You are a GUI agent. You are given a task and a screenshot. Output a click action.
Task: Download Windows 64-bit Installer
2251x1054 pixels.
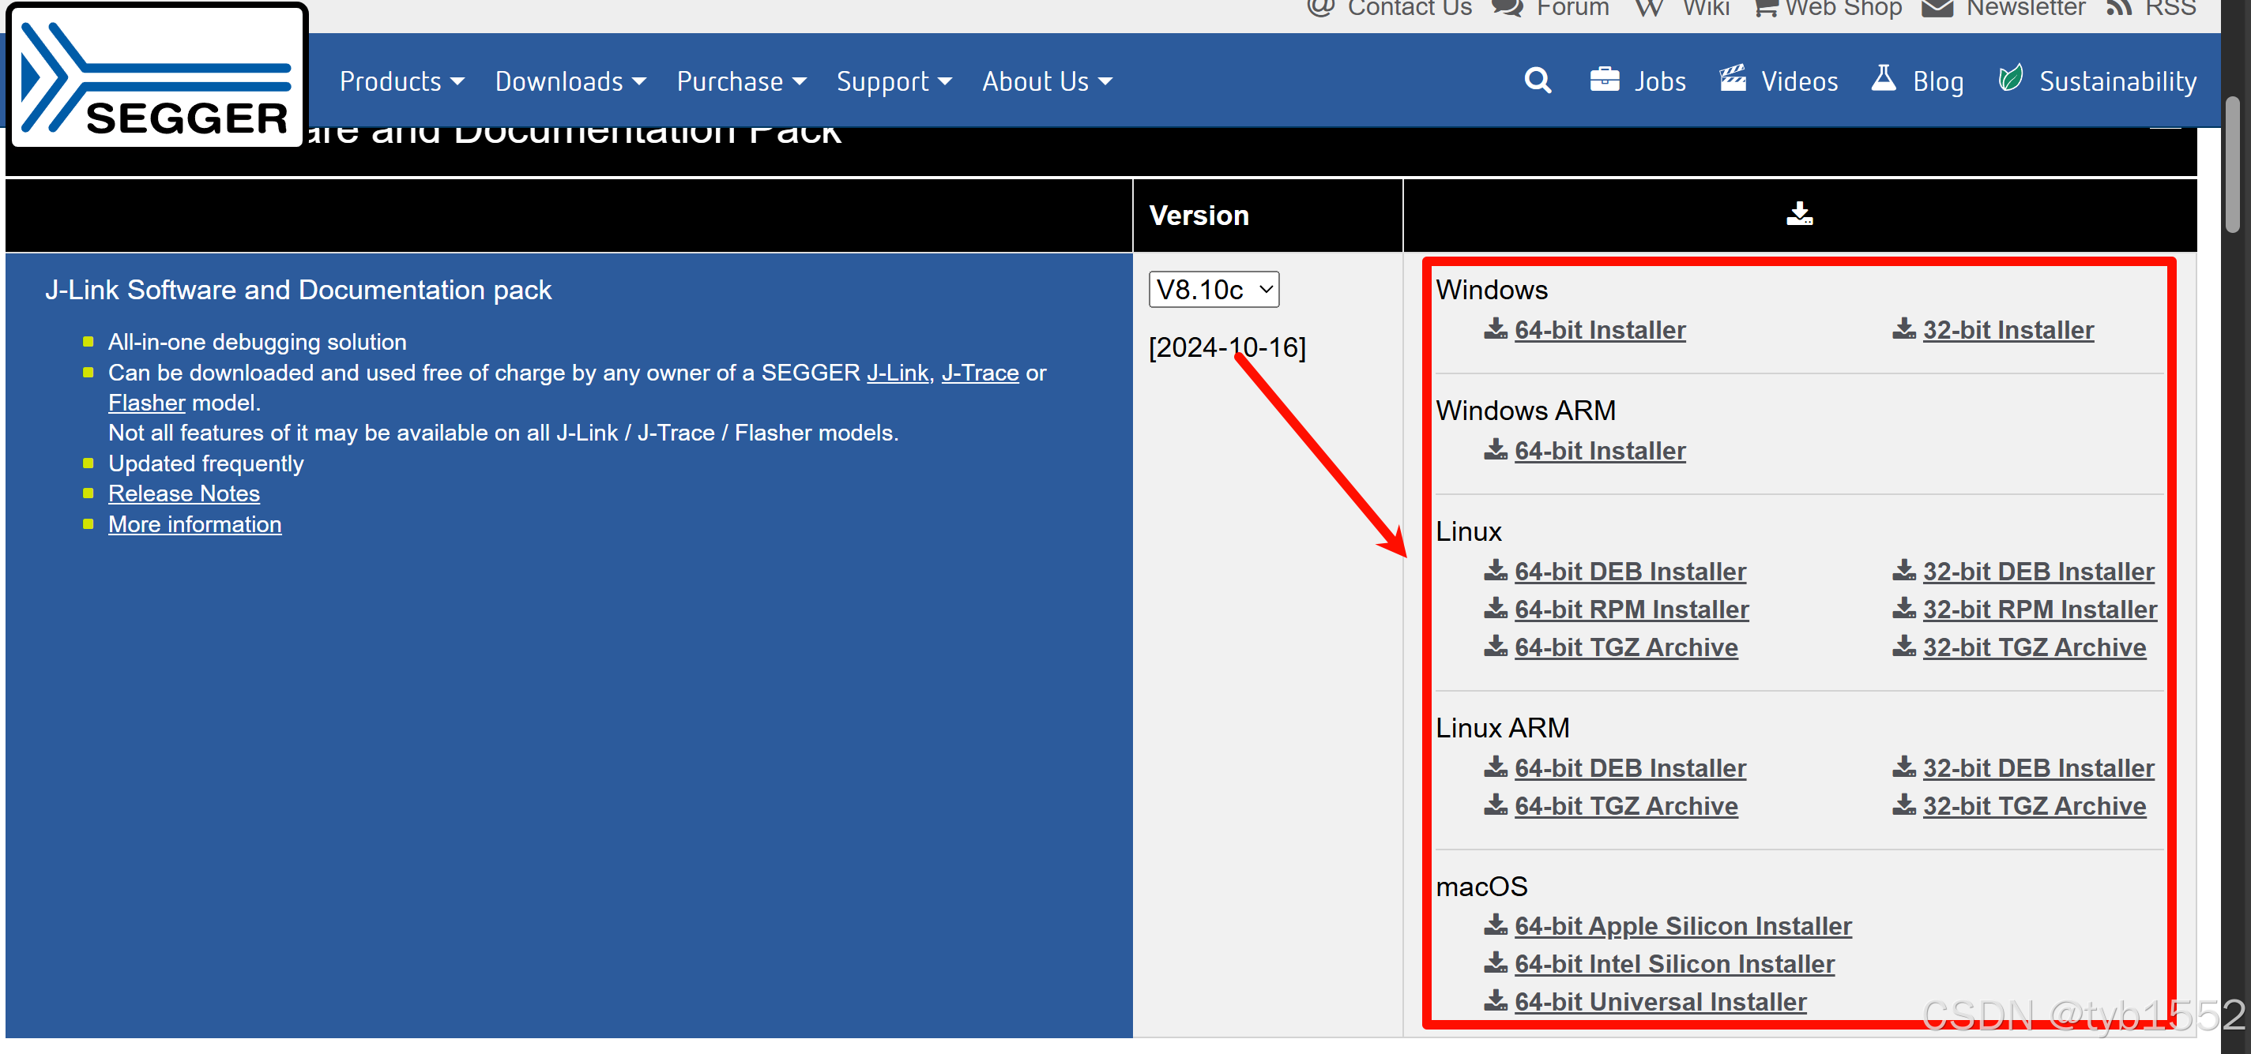[x=1600, y=330]
